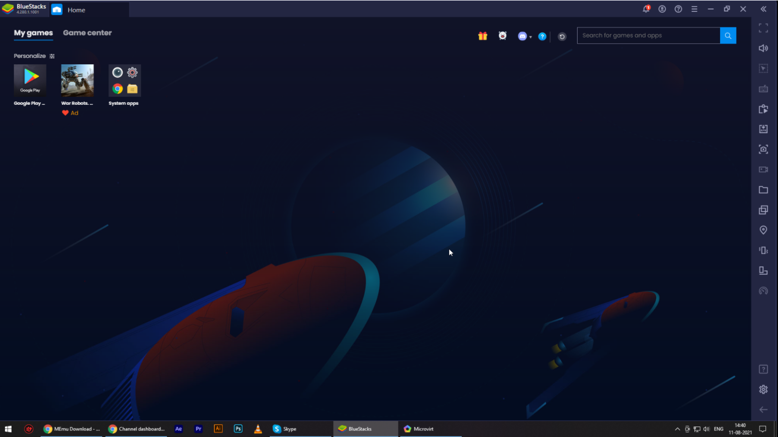778x437 pixels.
Task: Click the Personalize label
Action: tap(29, 56)
